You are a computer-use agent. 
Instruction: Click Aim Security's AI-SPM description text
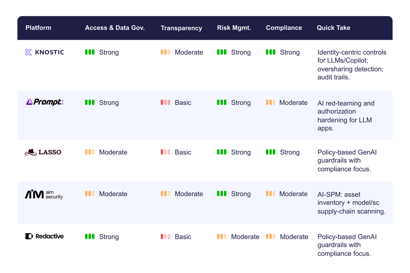[352, 203]
